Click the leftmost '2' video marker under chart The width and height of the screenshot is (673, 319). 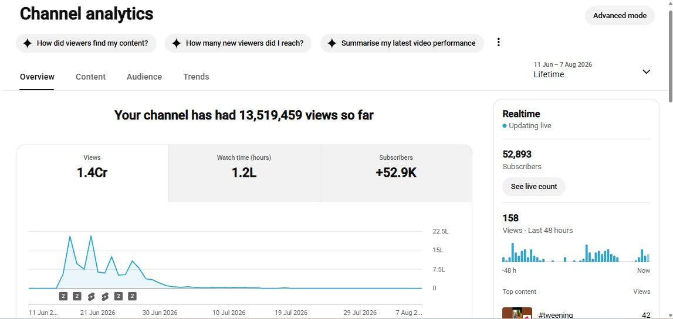coord(63,296)
